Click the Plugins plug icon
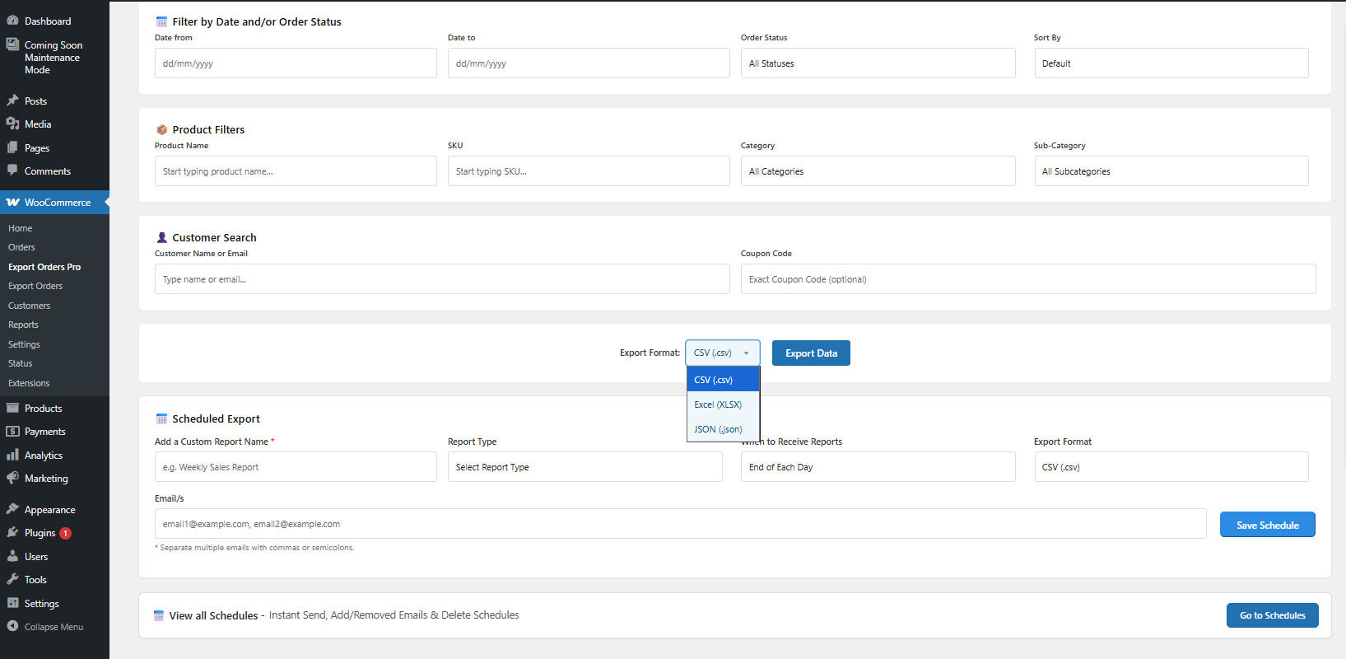Viewport: 1346px width, 659px height. pyautogui.click(x=12, y=532)
